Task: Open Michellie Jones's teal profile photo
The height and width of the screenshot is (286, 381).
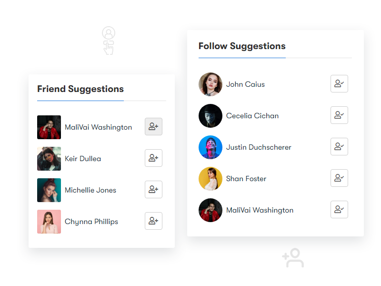Action: (x=49, y=190)
